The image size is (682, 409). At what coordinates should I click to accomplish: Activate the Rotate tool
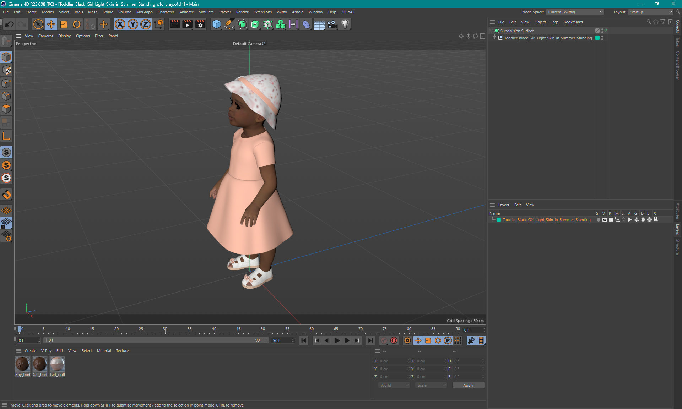click(77, 24)
